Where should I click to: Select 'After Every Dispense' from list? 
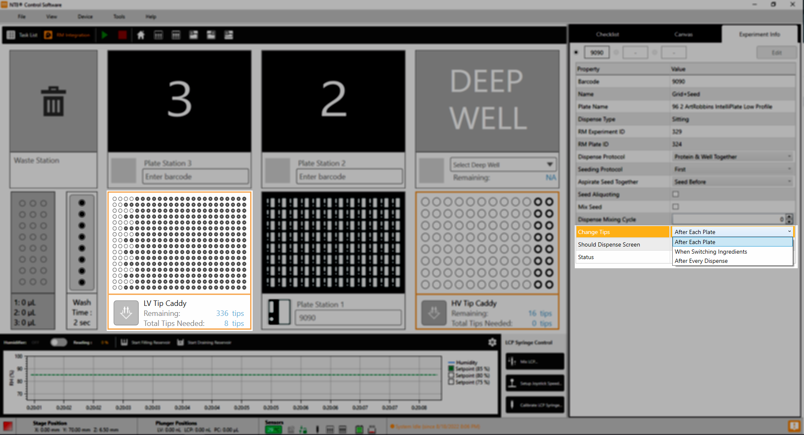tap(701, 261)
